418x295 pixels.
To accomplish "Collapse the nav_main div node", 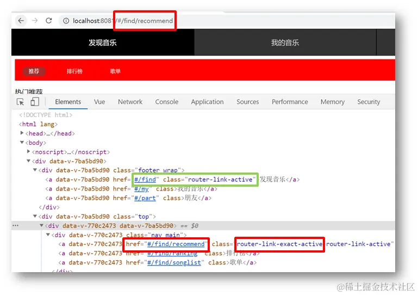I will (x=48, y=235).
